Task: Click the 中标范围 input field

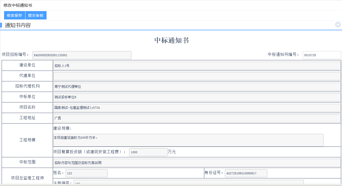Action: [197, 163]
